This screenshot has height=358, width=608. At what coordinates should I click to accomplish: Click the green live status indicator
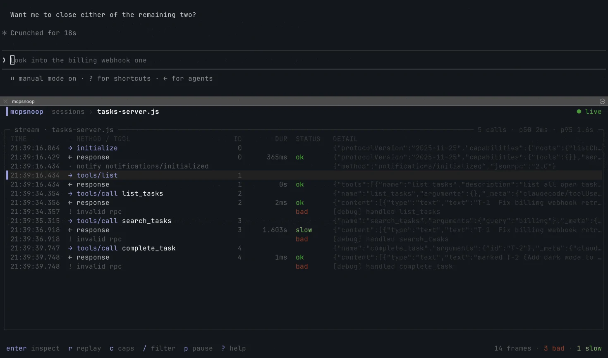pyautogui.click(x=589, y=112)
